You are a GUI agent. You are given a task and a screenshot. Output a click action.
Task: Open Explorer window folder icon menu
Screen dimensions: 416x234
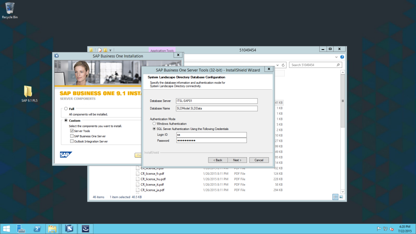pos(91,50)
